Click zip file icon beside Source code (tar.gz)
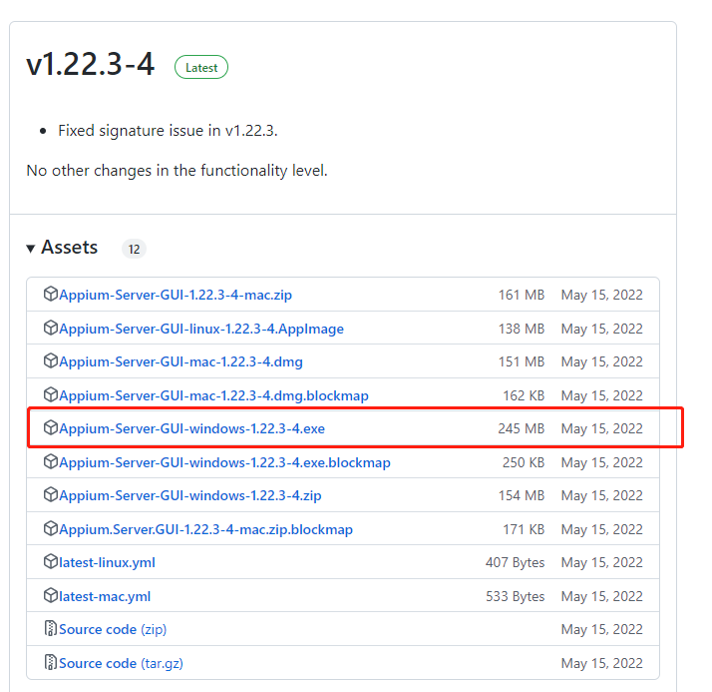The image size is (712, 692). [51, 662]
